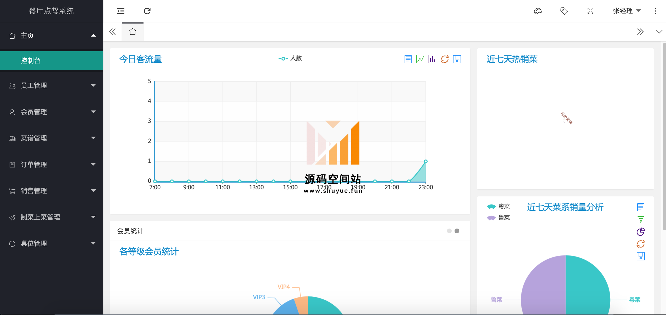666x315 pixels.
Task: Restore the 今日客流量 chart
Action: tap(445, 59)
